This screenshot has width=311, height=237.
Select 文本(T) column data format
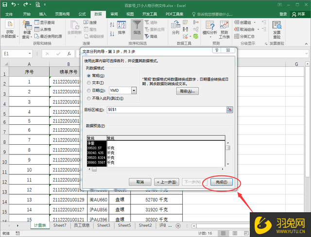(x=95, y=83)
